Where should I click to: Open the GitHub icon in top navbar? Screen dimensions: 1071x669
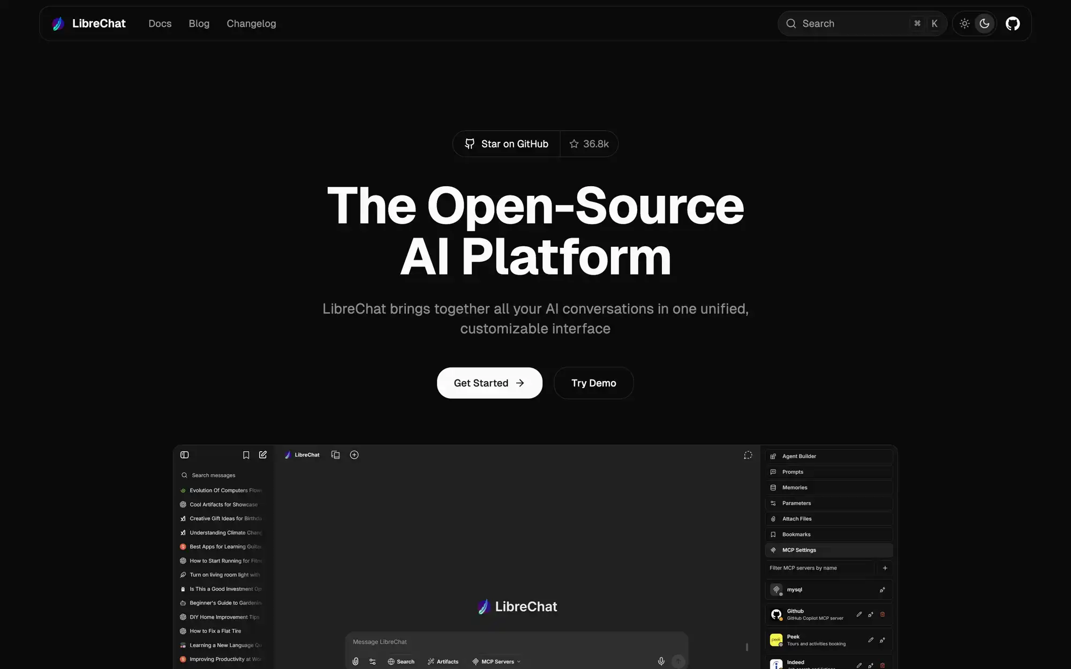coord(1012,24)
